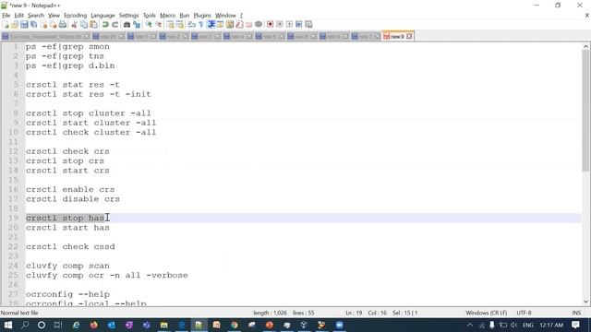591x332 pixels.
Task: Click line number 17 in the margin
Action: [x=13, y=199]
